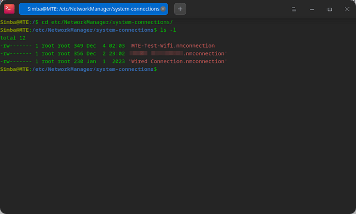Click the file size value 349
This screenshot has height=214, width=356.
coord(78,46)
